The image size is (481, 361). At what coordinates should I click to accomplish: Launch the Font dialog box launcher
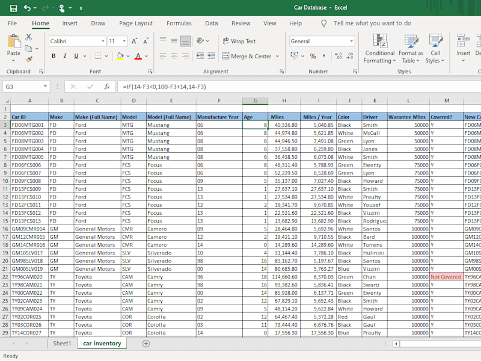(150, 71)
